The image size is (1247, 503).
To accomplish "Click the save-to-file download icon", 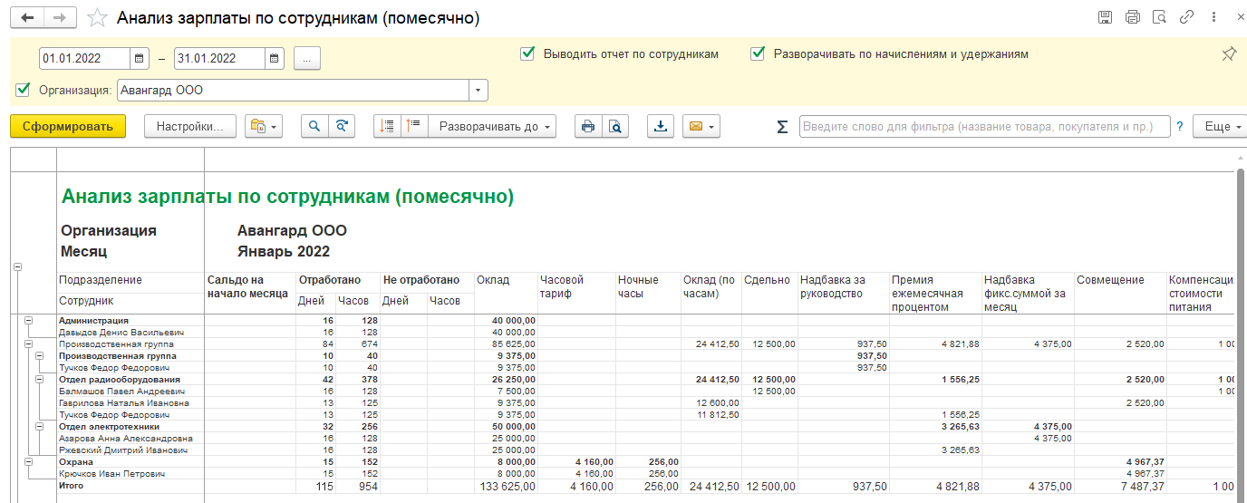I will pos(661,127).
